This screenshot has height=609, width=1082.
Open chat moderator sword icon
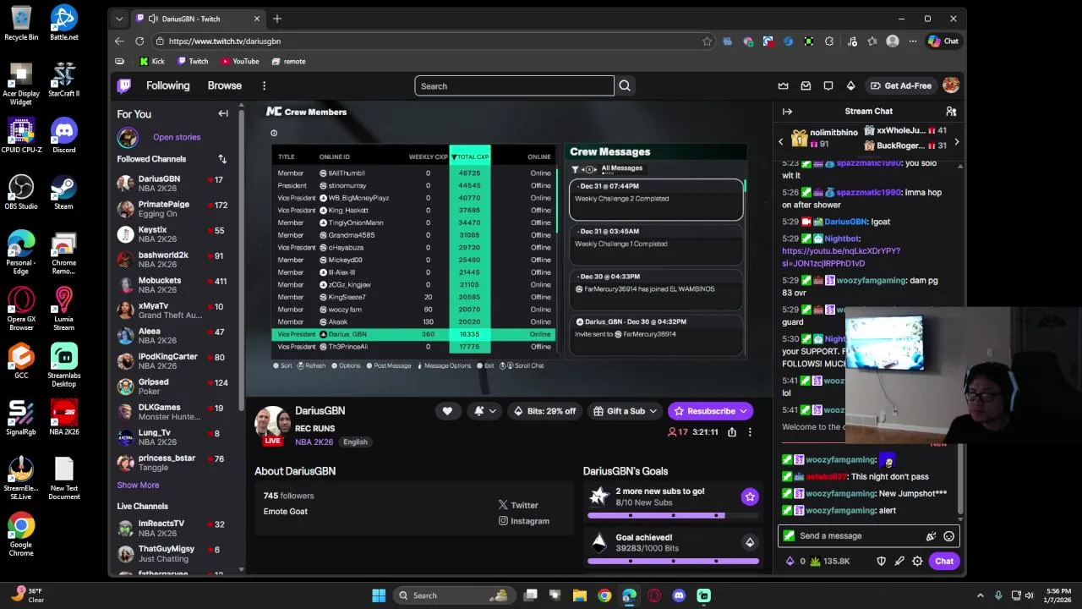tap(899, 561)
